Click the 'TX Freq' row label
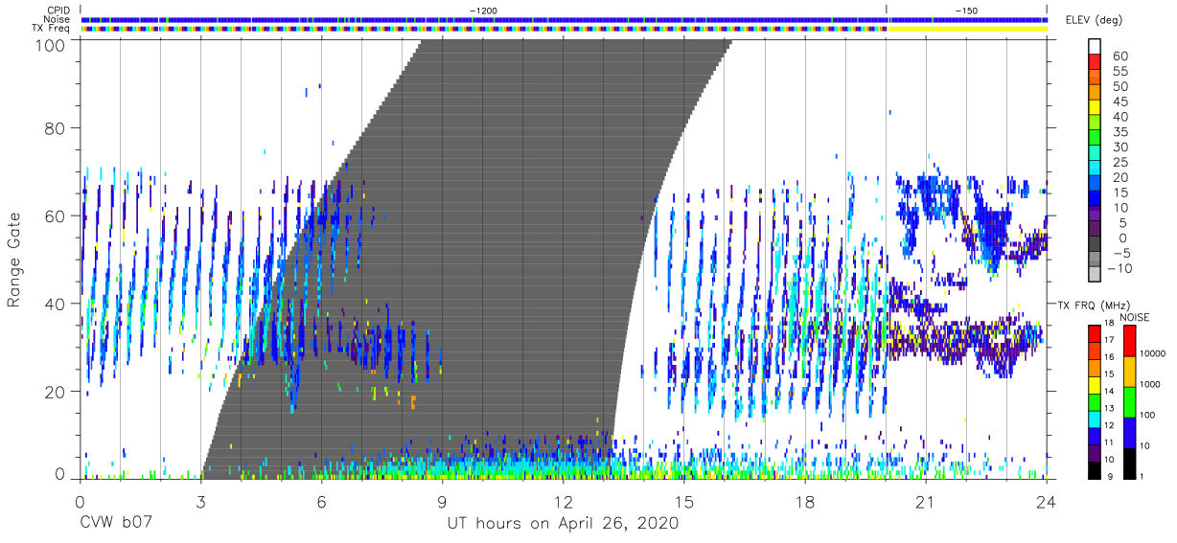 (53, 28)
